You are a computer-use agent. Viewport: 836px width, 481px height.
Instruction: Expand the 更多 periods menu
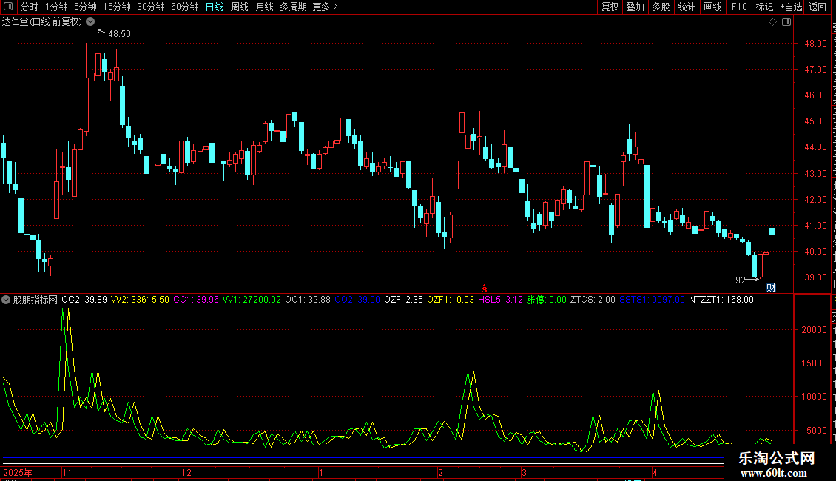pyautogui.click(x=325, y=7)
